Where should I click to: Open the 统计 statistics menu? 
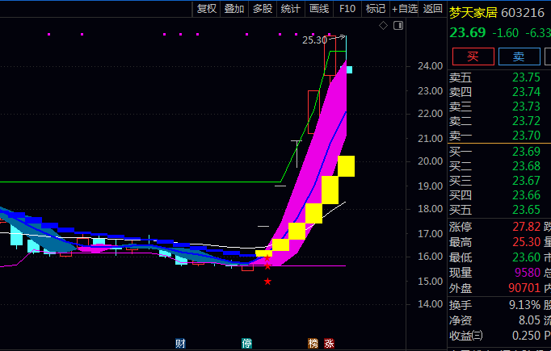[290, 9]
